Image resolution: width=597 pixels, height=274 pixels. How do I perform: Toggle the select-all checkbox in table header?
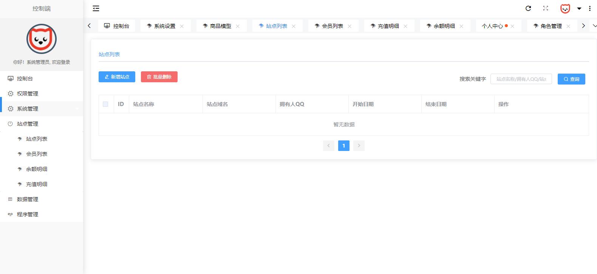click(x=105, y=104)
